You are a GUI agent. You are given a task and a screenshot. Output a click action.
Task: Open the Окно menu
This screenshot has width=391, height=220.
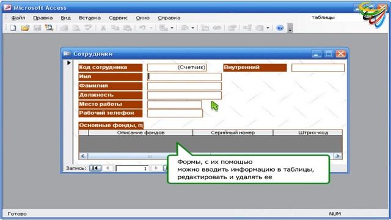(x=142, y=18)
